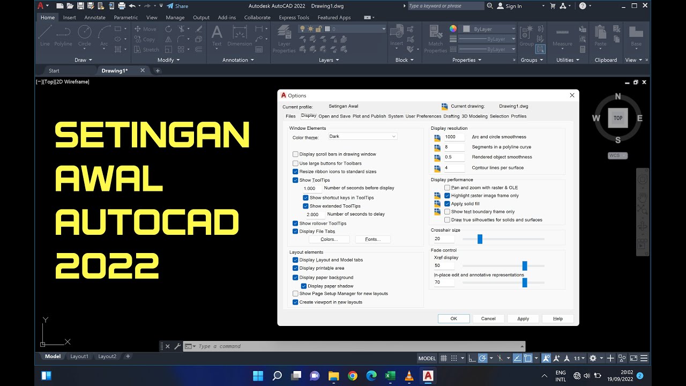Viewport: 686px width, 386px height.
Task: Click the Move tool in Modify panel
Action: tap(145, 29)
